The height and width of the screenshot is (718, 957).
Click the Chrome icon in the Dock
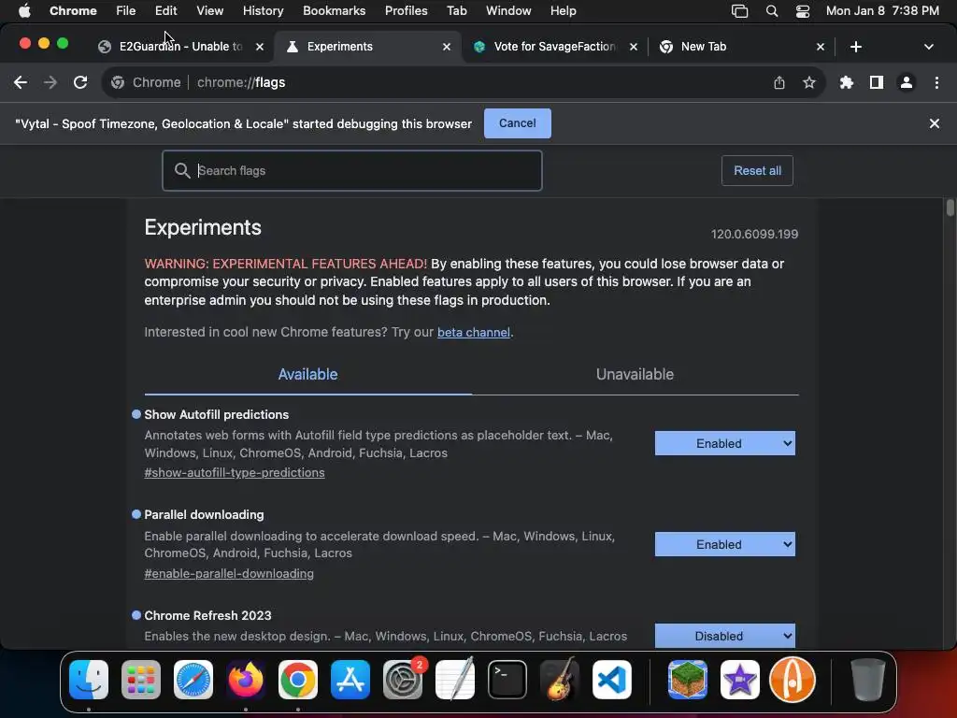pos(298,679)
